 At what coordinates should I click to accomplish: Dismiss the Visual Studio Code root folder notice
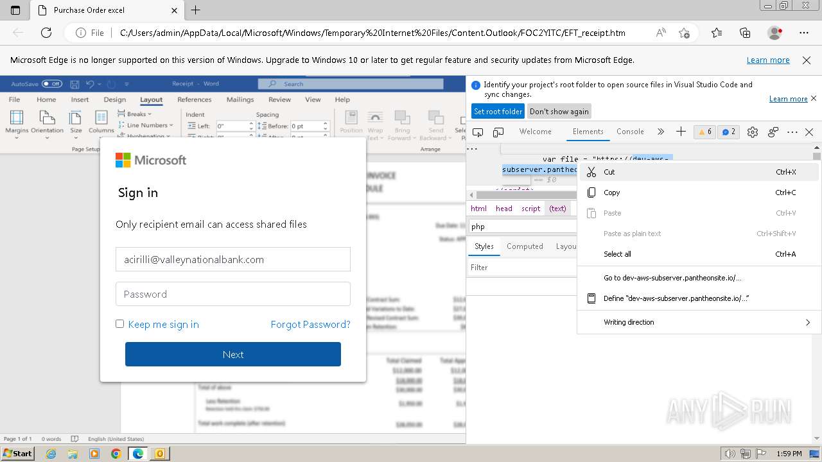[814, 98]
